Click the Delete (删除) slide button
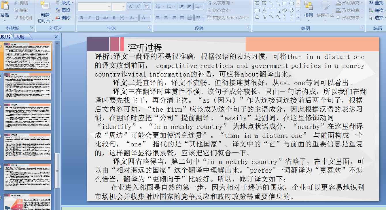This screenshot has width=386, height=210. pyautogui.click(x=63, y=18)
